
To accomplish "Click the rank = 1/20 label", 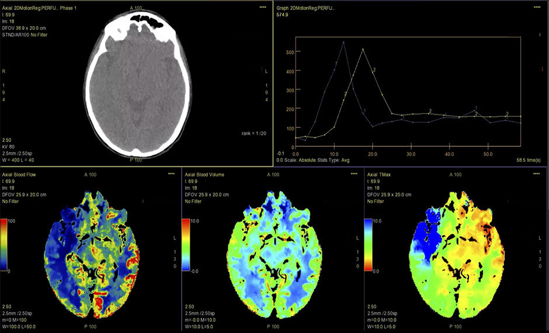I will click(x=253, y=133).
